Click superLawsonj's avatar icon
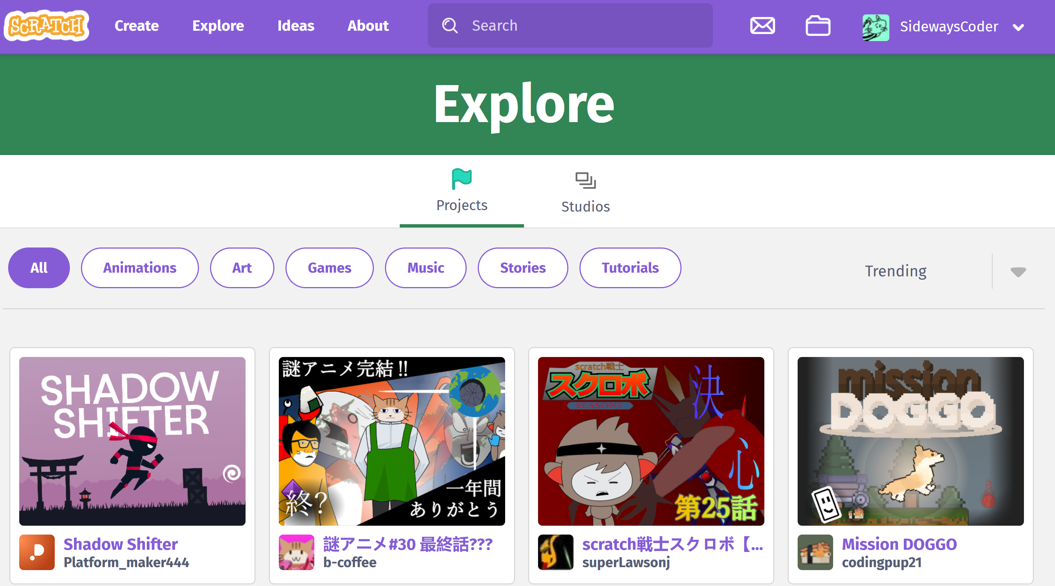The image size is (1055, 586). pos(555,552)
